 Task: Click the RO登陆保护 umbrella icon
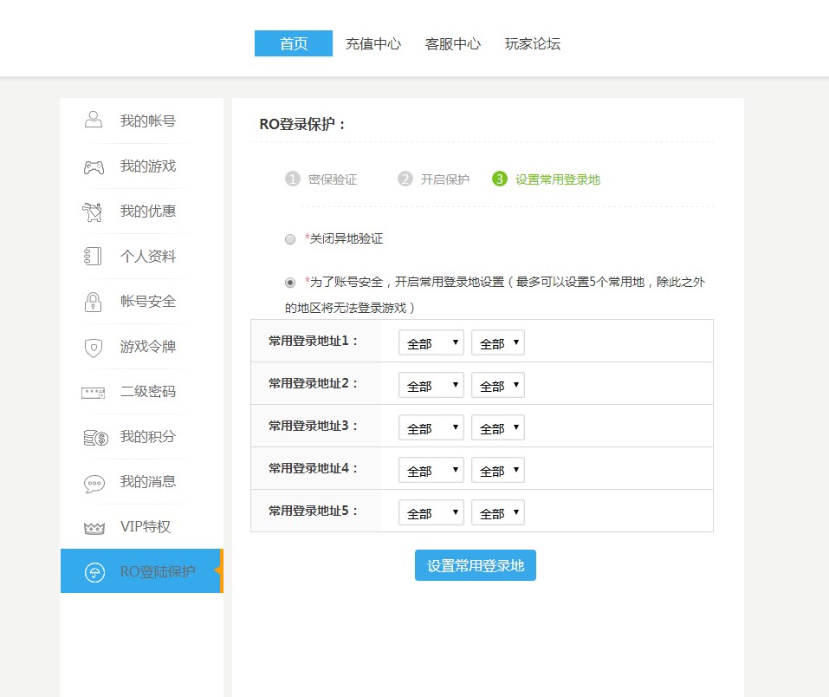[94, 572]
